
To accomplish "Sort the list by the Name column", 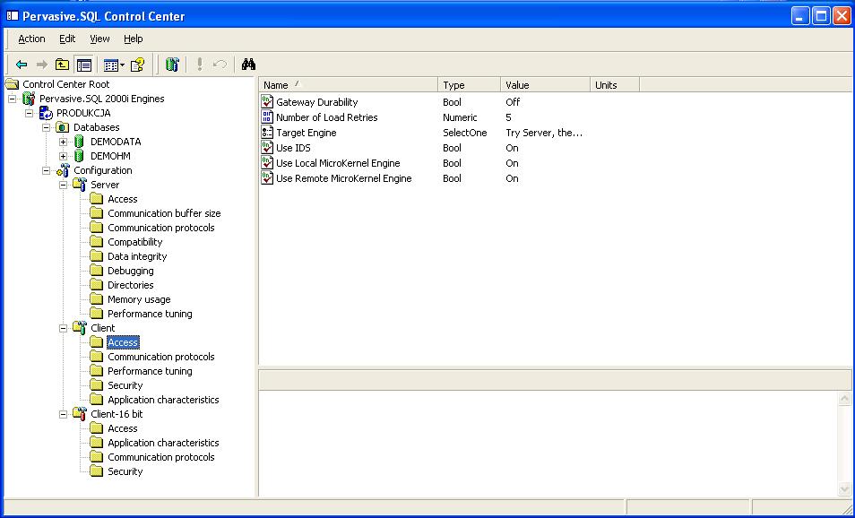I will [348, 85].
